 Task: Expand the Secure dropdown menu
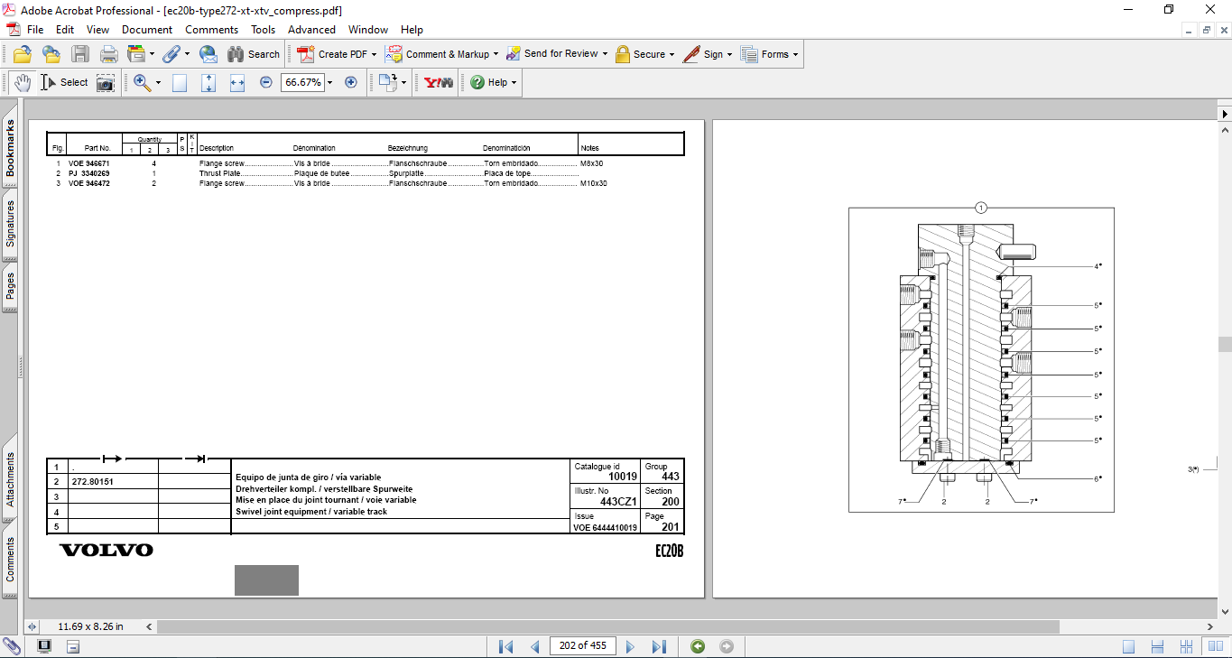pos(672,54)
